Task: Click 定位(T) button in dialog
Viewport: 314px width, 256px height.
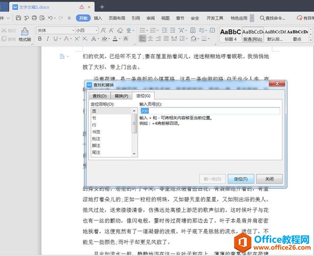Action: point(241,179)
